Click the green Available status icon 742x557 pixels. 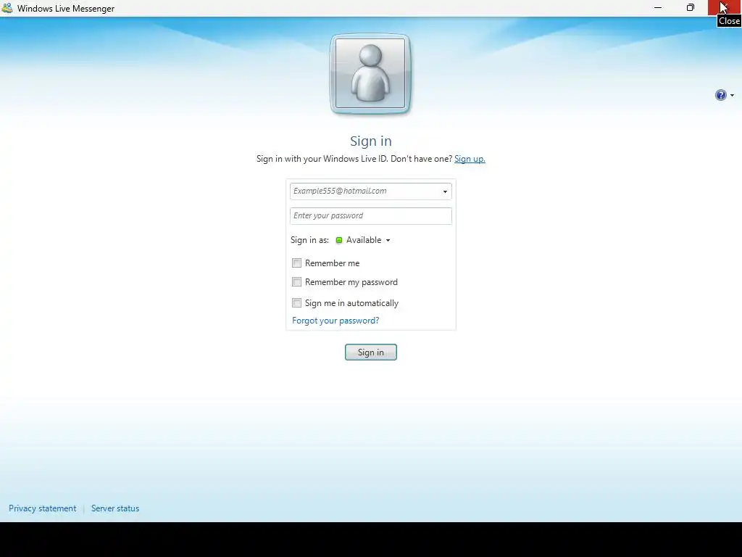tap(339, 240)
